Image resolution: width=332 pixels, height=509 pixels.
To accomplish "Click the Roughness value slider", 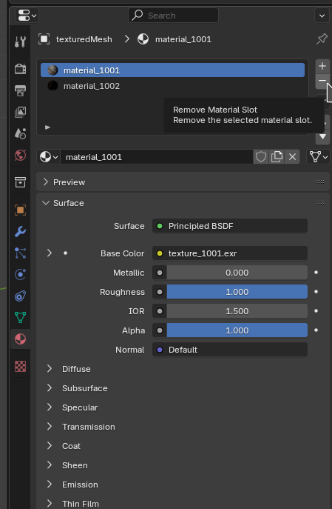I will [x=237, y=292].
